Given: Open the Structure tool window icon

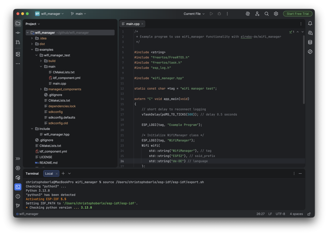Looking at the screenshot, I should click(x=18, y=54).
